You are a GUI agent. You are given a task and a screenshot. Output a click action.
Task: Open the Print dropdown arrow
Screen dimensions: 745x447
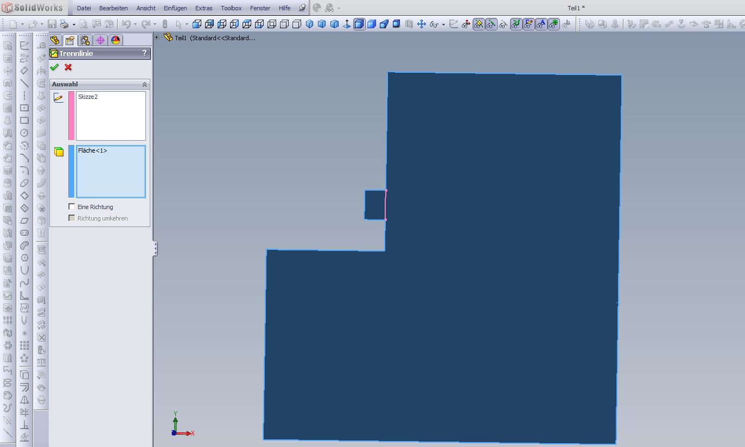(x=74, y=24)
